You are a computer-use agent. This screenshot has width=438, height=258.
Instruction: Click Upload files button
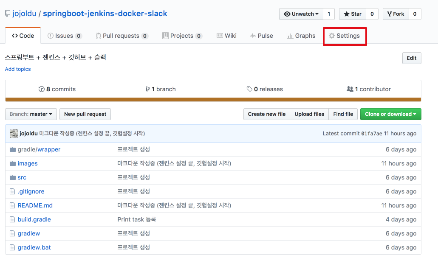[x=310, y=114]
